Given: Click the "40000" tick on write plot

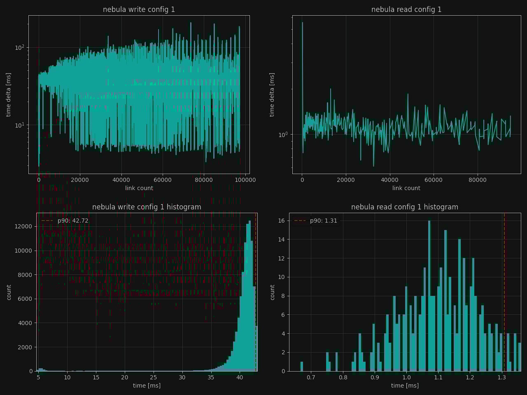Looking at the screenshot, I should coord(121,180).
